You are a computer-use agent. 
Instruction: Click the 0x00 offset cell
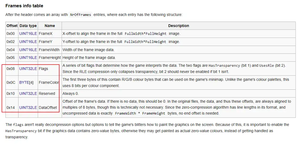tap(11, 34)
